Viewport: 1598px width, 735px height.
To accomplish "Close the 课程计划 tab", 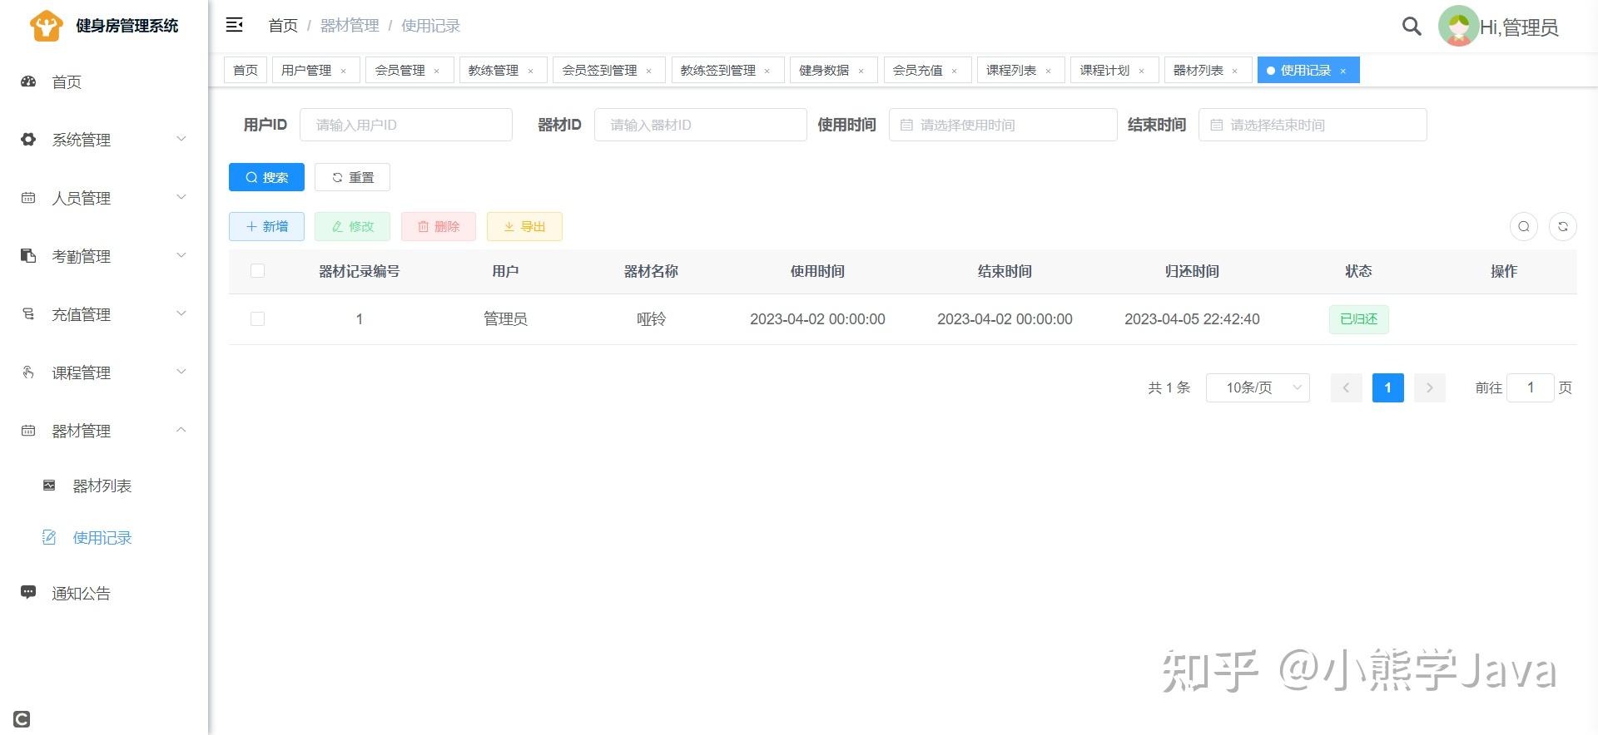I will (x=1141, y=71).
